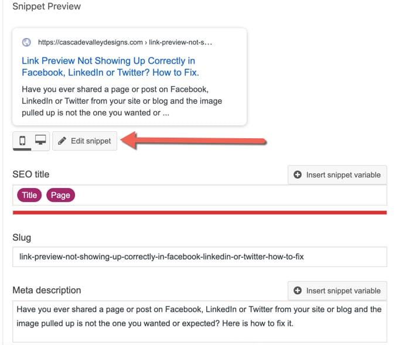Click the globe favicon in snippet preview
Viewport: 402px width, 345px height.
point(26,42)
